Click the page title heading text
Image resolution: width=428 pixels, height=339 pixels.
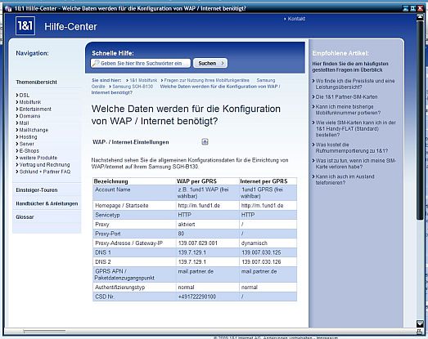[186, 114]
